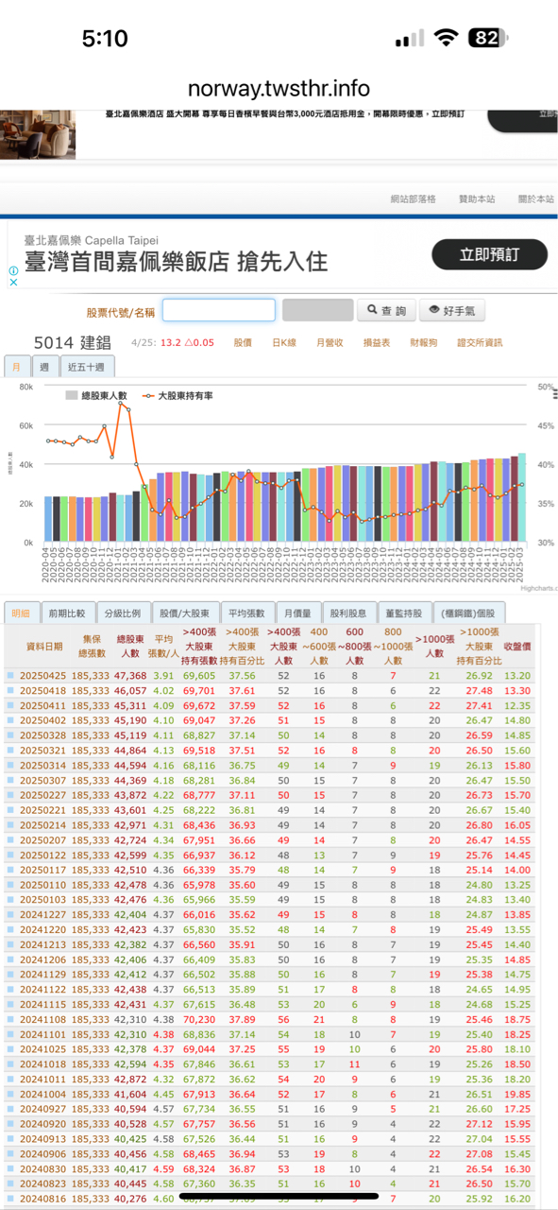558x1210 pixels.
Task: Open the 證交所資訊 link
Action: click(480, 342)
